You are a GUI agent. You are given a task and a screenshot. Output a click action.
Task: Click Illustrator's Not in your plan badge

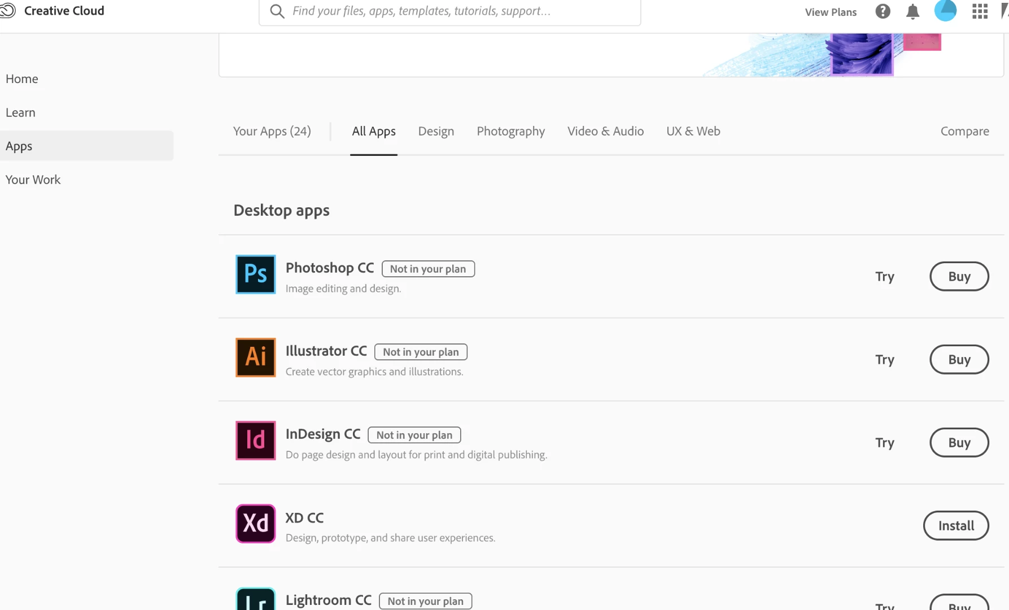421,352
